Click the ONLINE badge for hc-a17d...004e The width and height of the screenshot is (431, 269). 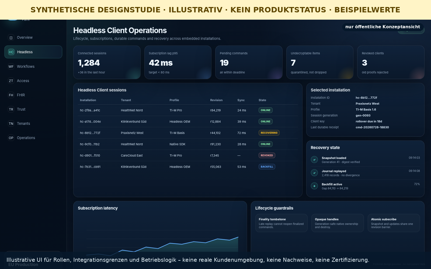point(266,122)
